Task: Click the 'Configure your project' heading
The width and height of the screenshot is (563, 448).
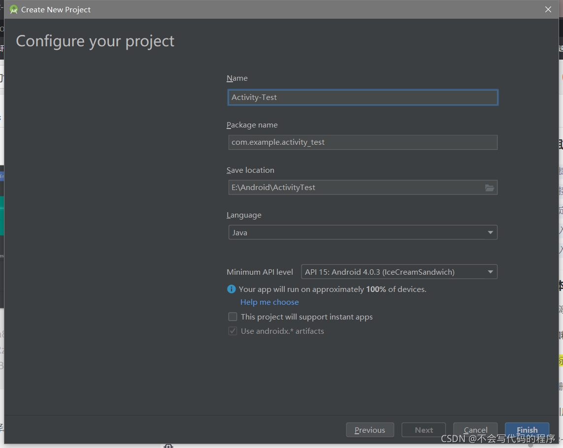Action: pyautogui.click(x=95, y=42)
